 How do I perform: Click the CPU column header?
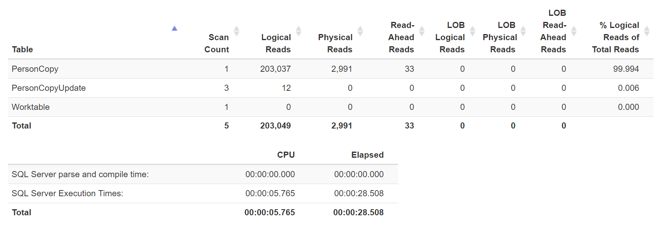click(286, 155)
